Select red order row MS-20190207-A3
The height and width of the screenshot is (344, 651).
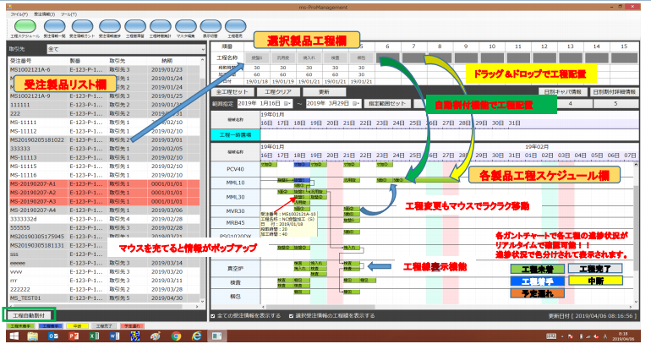[104, 201]
